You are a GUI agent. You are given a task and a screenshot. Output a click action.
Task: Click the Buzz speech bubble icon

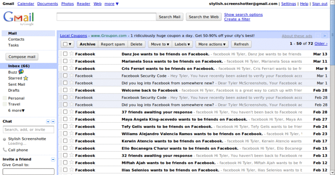click(21, 72)
